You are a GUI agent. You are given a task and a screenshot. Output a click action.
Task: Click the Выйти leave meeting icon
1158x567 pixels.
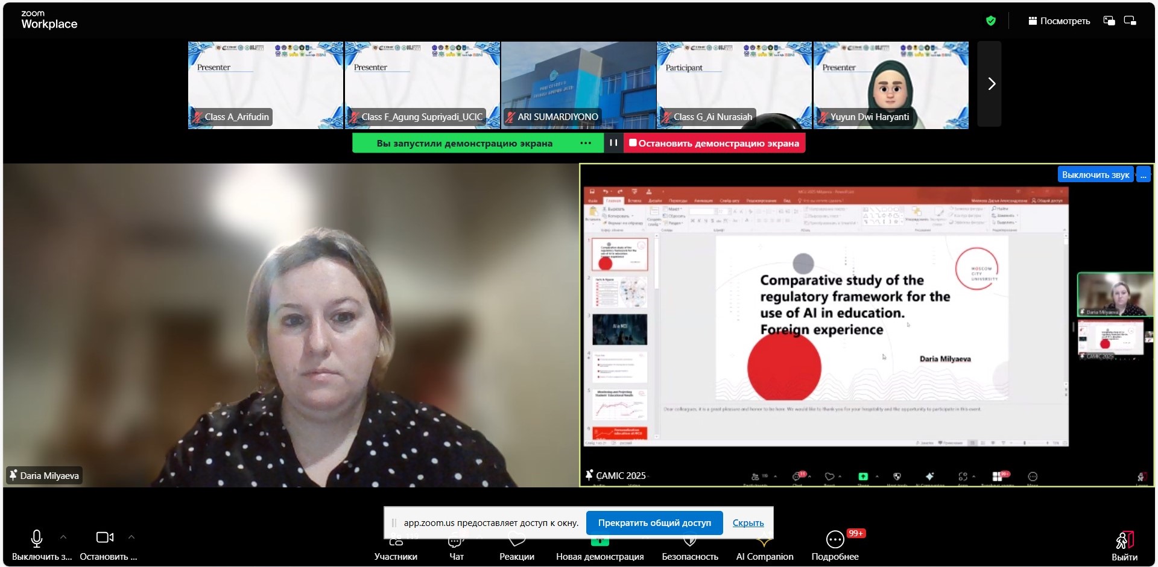point(1124,540)
